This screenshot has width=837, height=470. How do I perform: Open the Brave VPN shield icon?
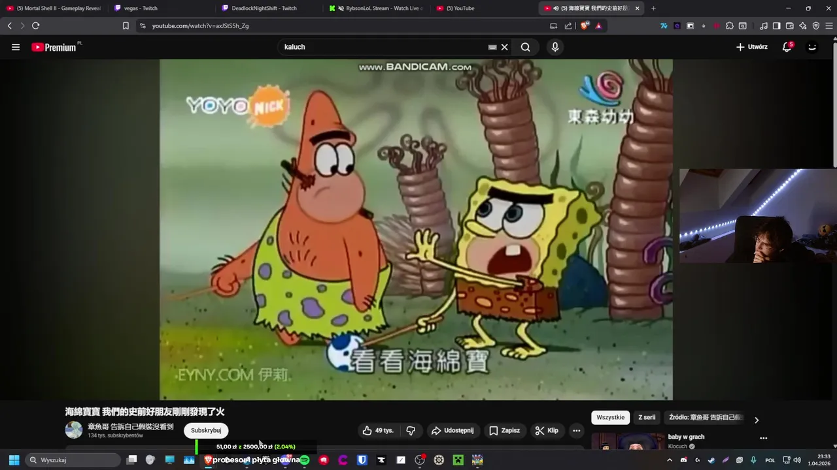click(x=815, y=25)
